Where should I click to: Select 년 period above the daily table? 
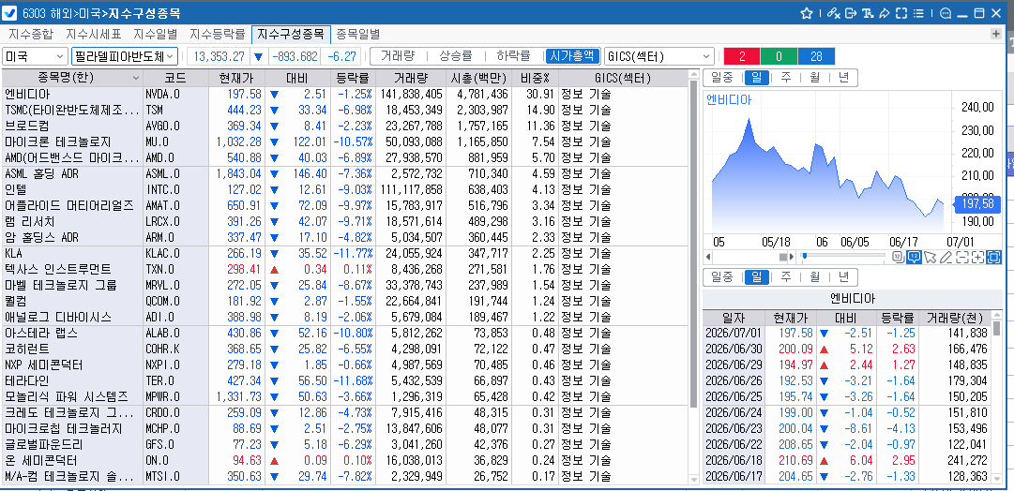click(843, 277)
